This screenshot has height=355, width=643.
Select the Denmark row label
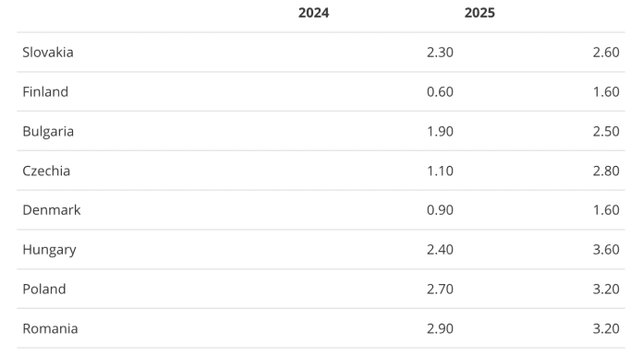click(x=52, y=210)
